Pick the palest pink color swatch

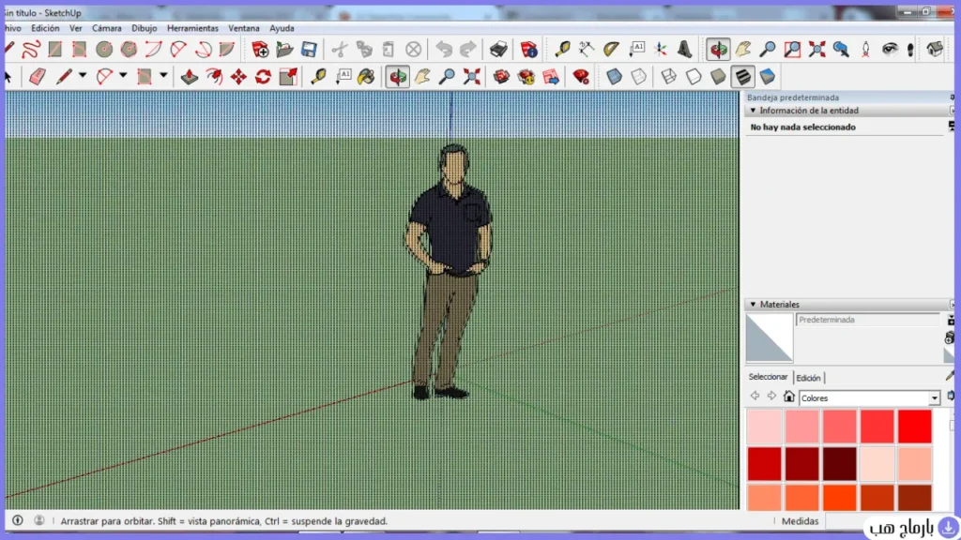click(764, 427)
